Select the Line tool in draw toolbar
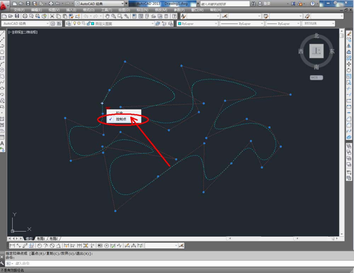The height and width of the screenshot is (273, 354). [x=2, y=33]
